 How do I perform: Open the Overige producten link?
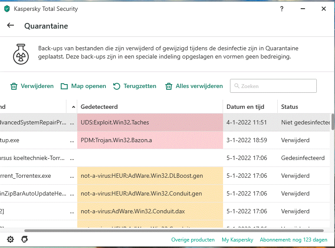point(193,240)
